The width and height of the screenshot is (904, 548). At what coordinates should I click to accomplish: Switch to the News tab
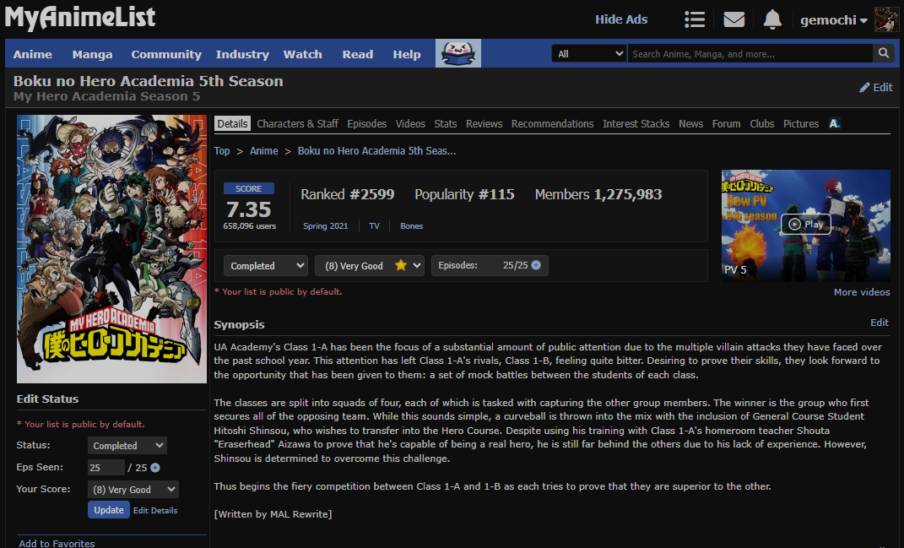690,123
